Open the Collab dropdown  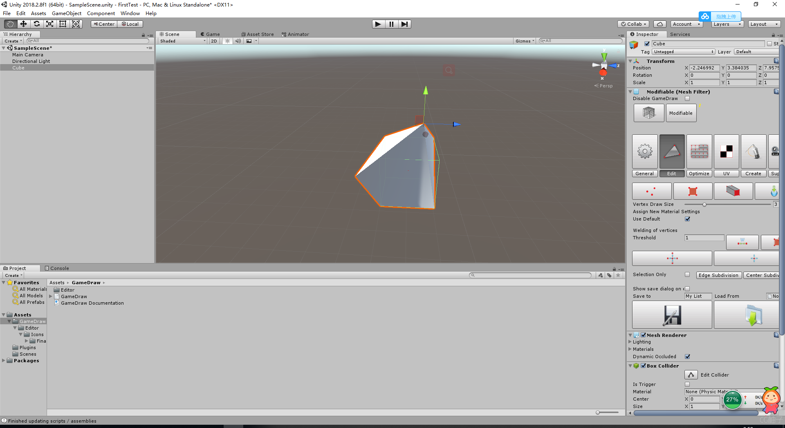click(x=633, y=24)
